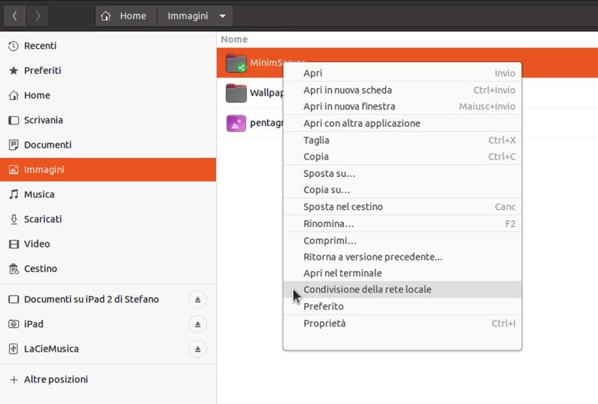This screenshot has width=598, height=404.
Task: Open Musica folder from the sidebar
Action: click(39, 195)
